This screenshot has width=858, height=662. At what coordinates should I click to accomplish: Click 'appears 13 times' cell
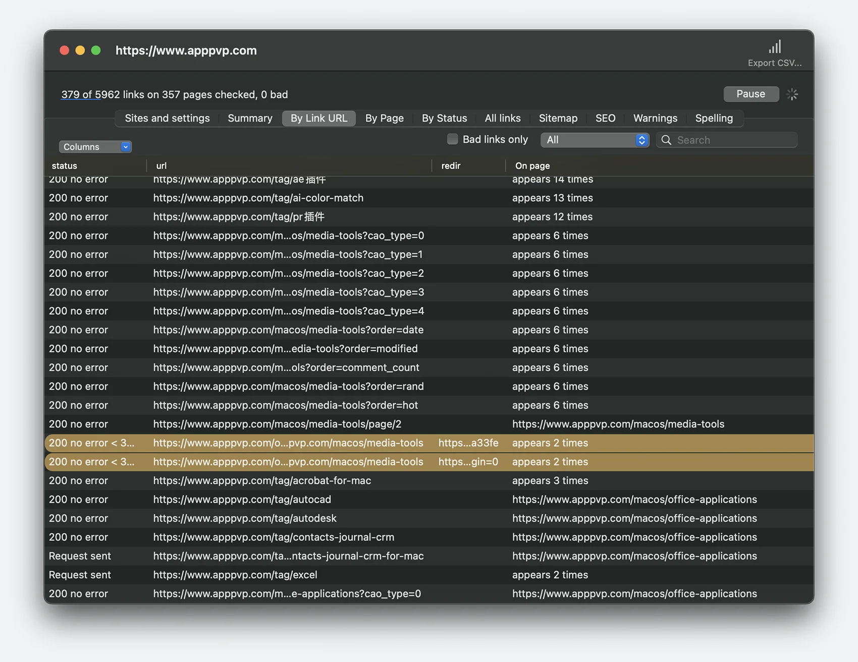tap(553, 198)
